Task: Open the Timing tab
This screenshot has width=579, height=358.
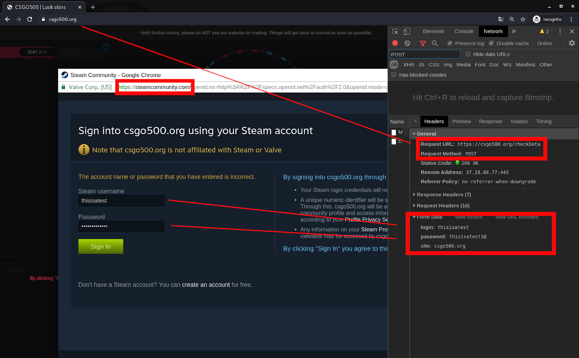Action: click(544, 122)
